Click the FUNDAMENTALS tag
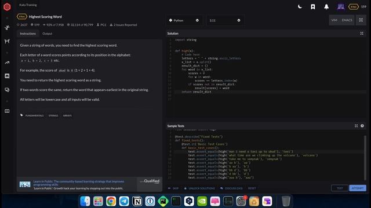The image size is (371, 208). pyautogui.click(x=34, y=116)
